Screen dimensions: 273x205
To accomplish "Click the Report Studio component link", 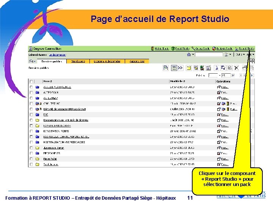I will (x=245, y=49).
